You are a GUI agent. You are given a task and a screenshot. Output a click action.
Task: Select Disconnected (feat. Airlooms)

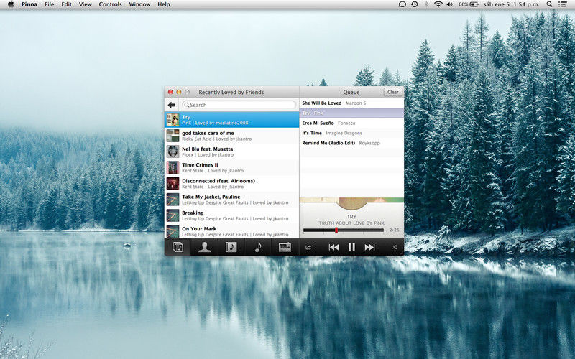tap(231, 184)
